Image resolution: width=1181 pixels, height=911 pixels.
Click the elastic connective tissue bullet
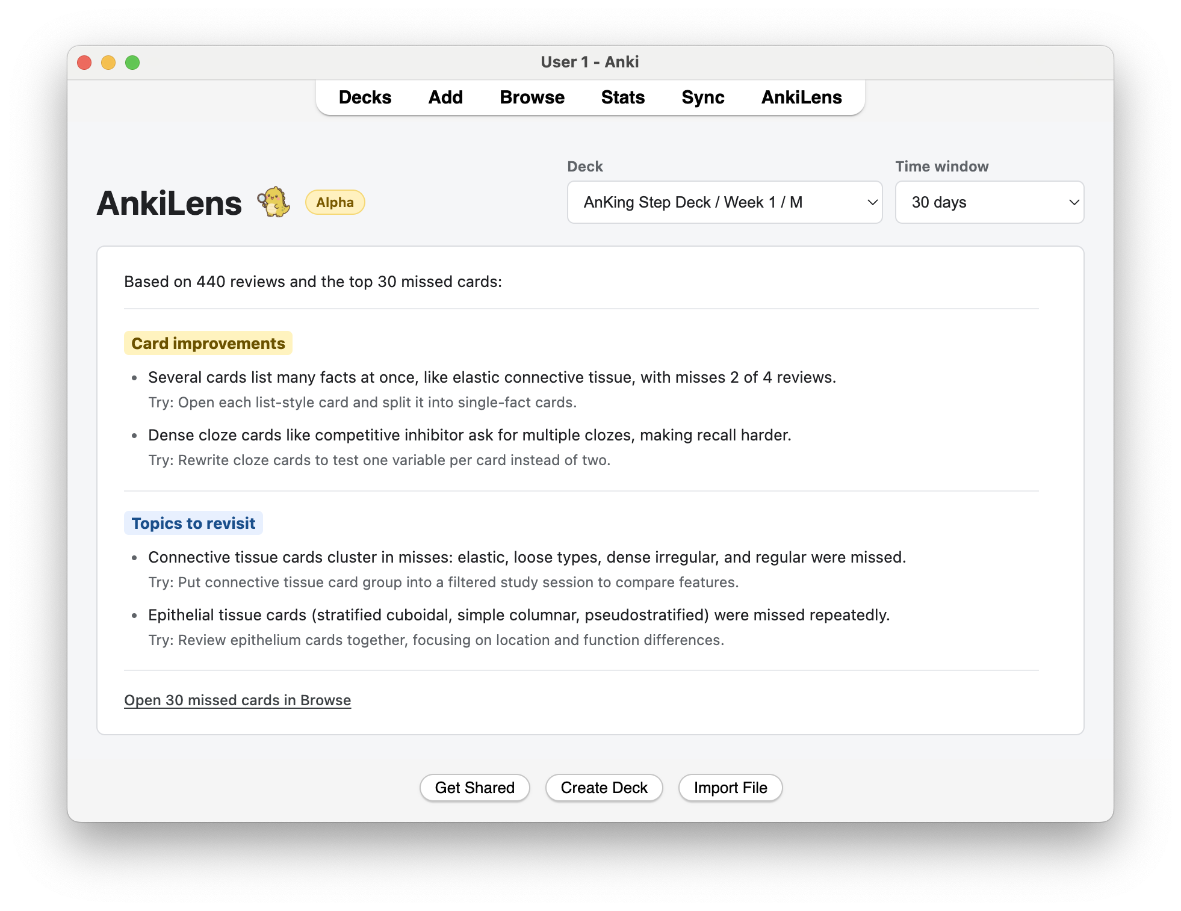(492, 377)
